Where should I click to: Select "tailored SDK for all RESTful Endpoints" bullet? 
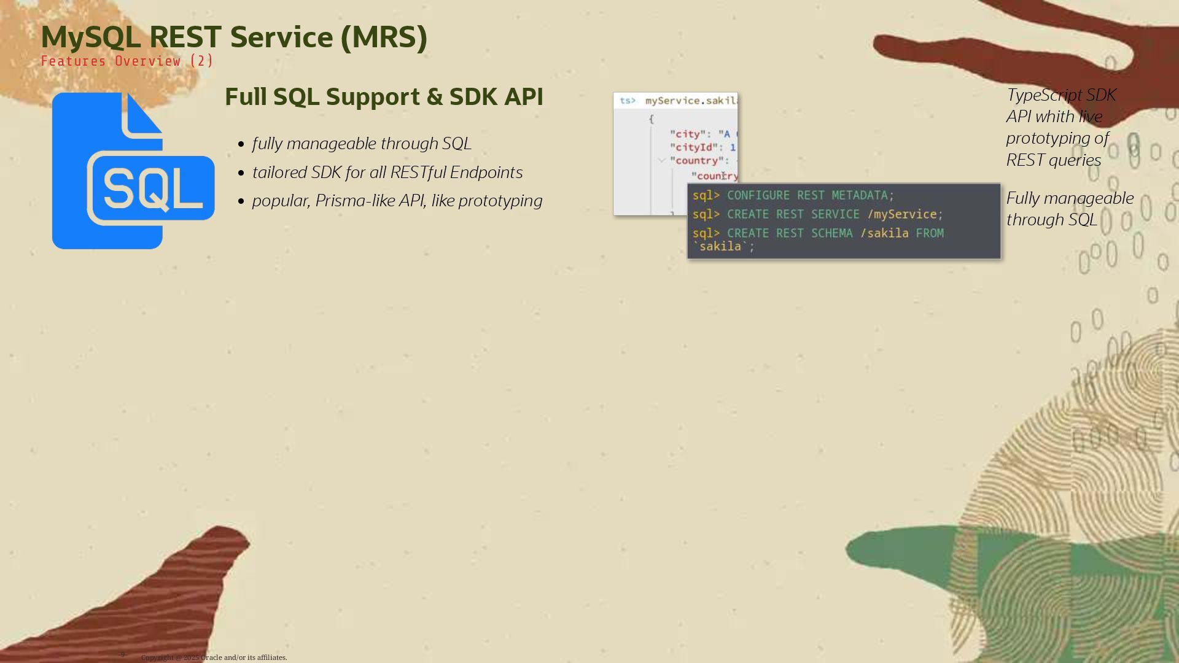pos(387,173)
